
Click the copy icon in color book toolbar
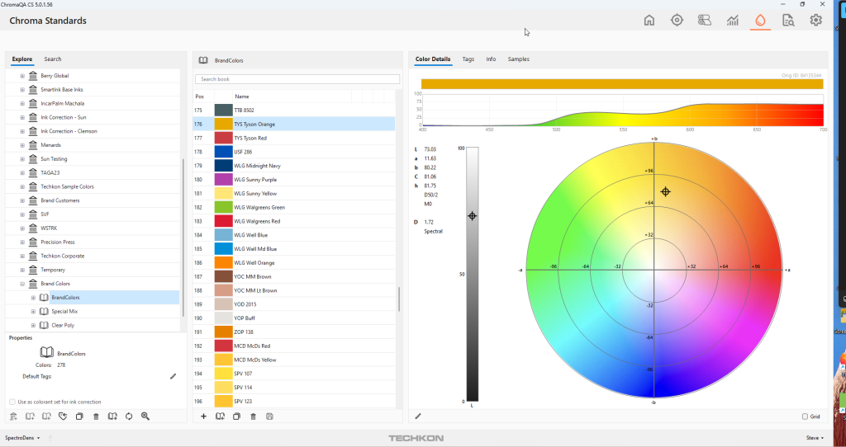click(x=236, y=416)
